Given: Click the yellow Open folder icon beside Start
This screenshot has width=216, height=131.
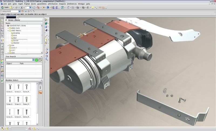Looking at the screenshot, I should (x=11, y=8).
